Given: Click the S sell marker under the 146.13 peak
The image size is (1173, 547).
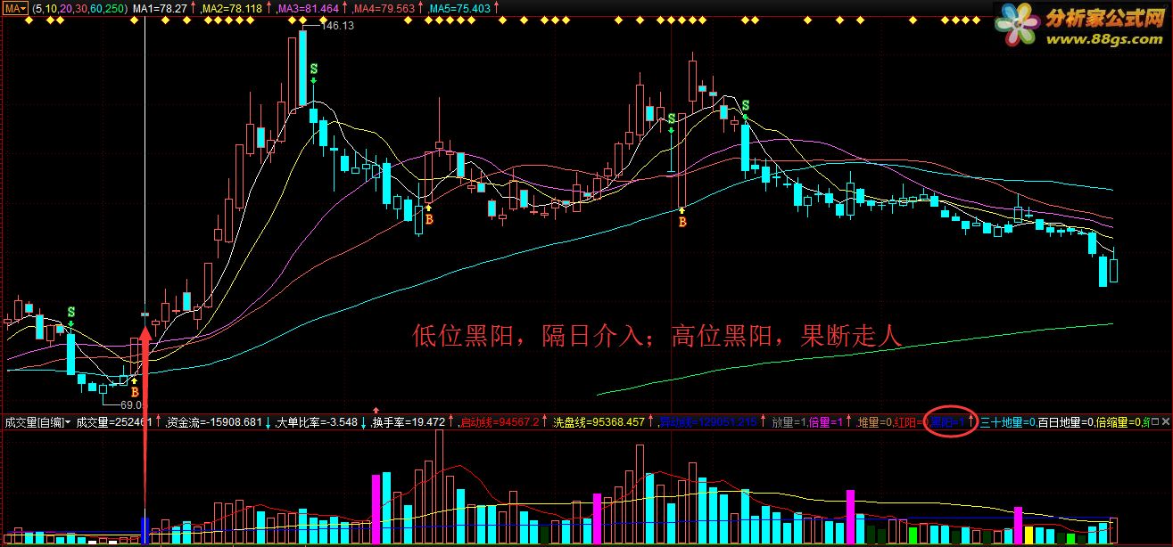Looking at the screenshot, I should point(314,69).
